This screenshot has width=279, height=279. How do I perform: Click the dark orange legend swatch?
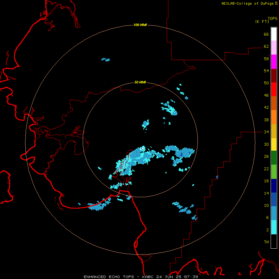pos(274,103)
